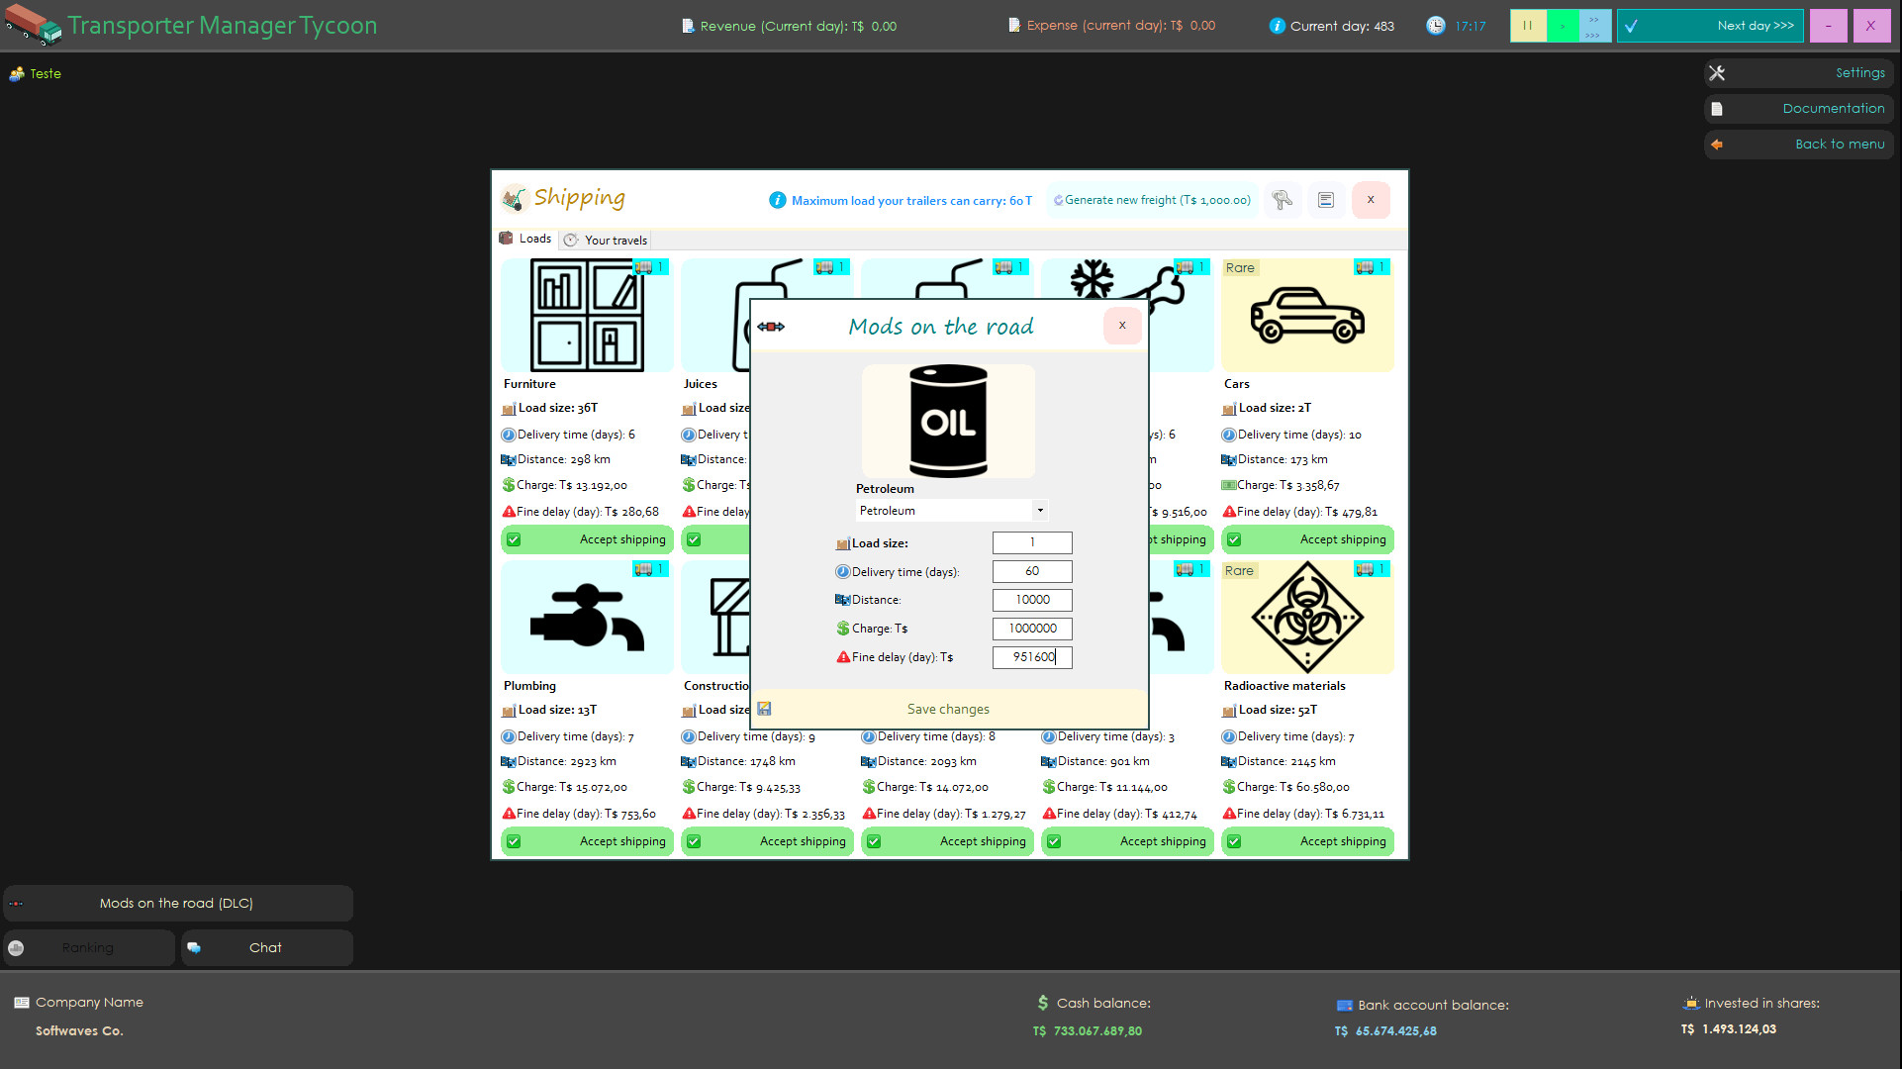This screenshot has height=1069, width=1902.
Task: Open Documentation via the document icon
Action: click(1717, 108)
